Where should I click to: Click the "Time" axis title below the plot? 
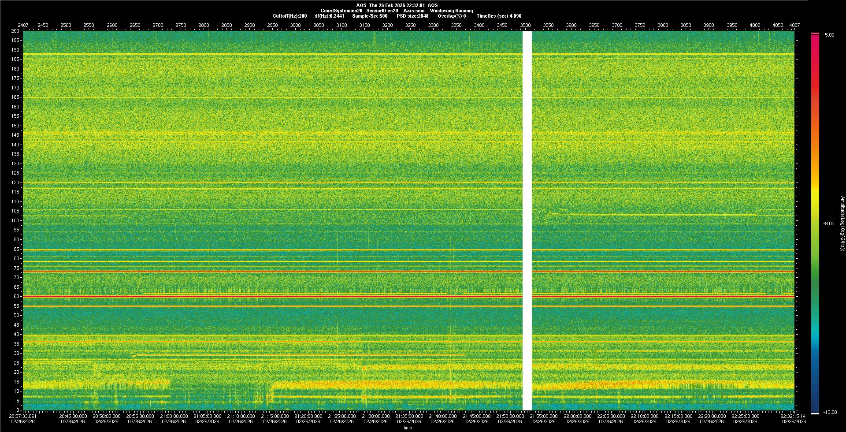[407, 428]
